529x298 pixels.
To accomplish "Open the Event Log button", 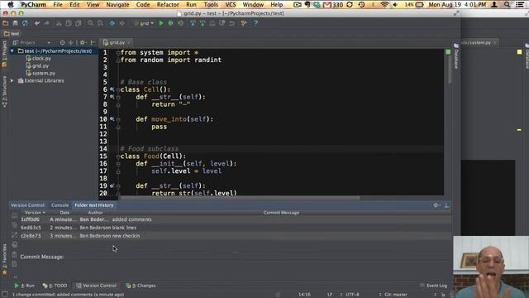I will point(434,286).
